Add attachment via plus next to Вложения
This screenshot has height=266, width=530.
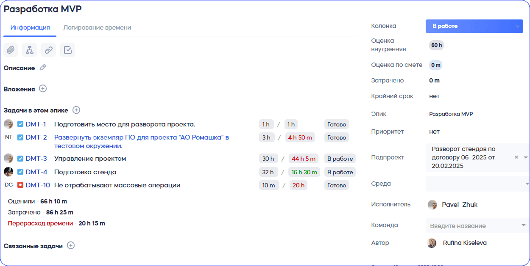pos(43,89)
